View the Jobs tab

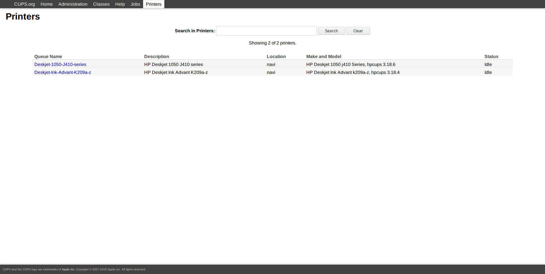coord(135,4)
